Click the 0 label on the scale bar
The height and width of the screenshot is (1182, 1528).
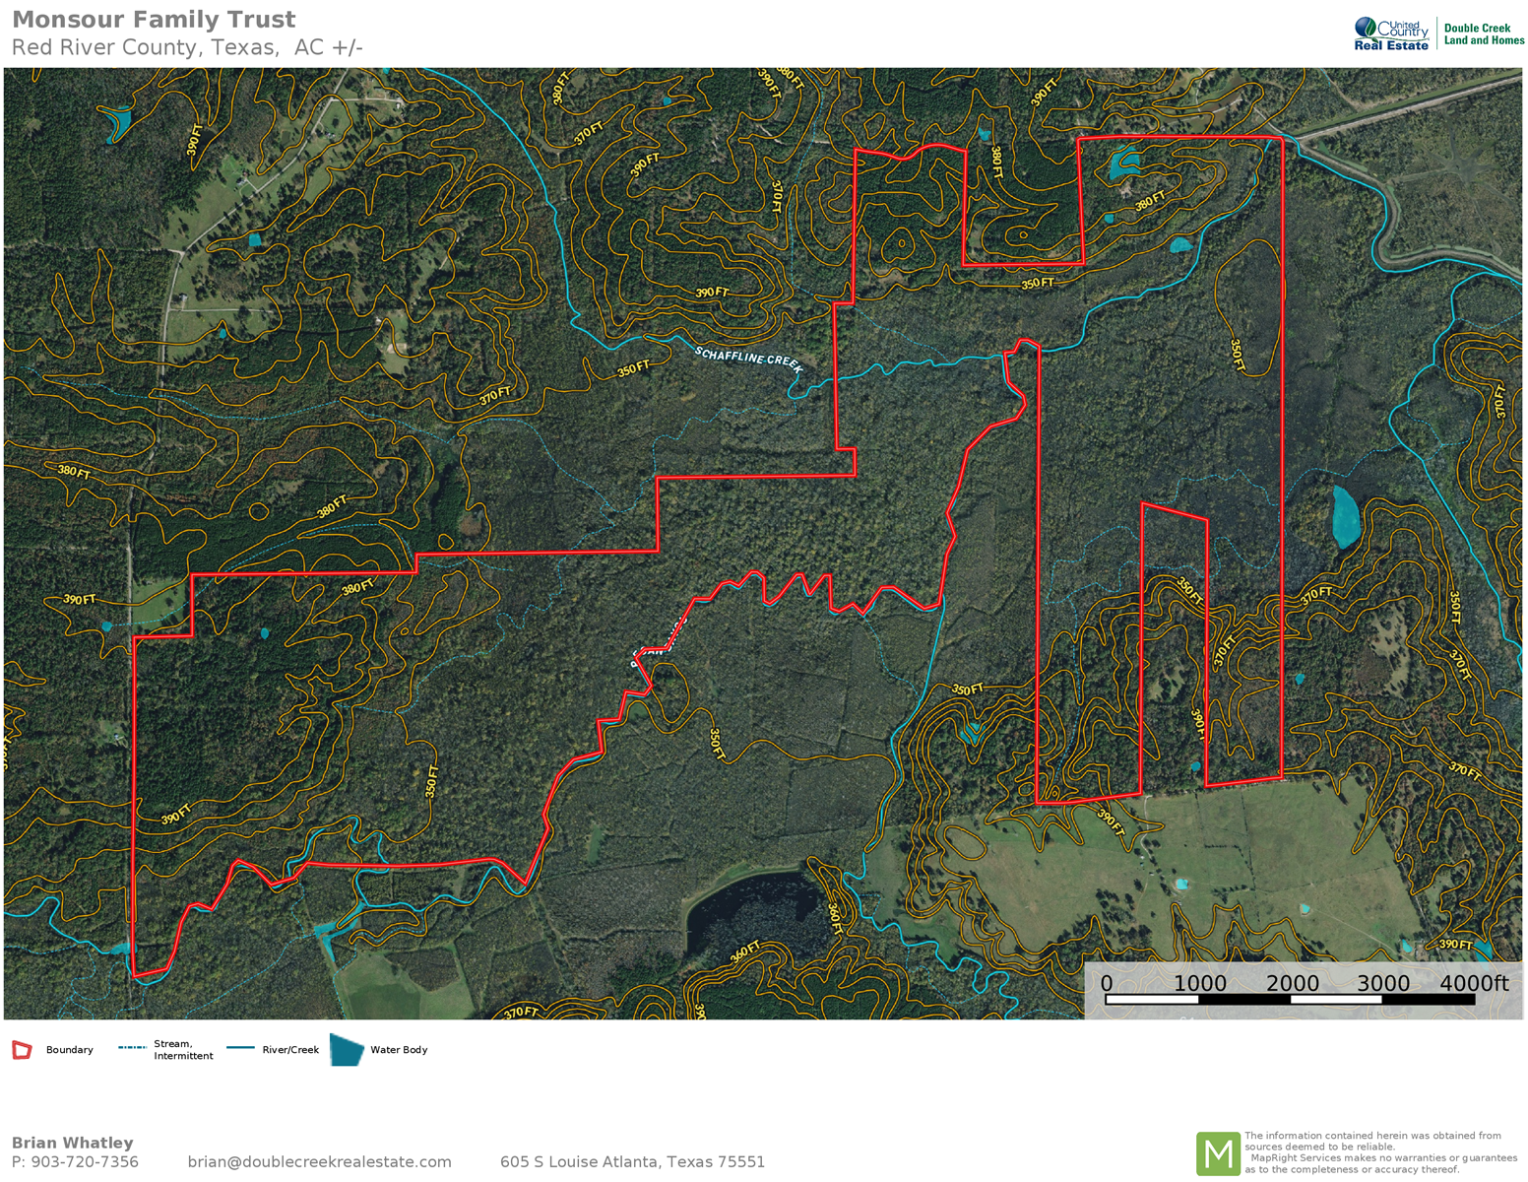click(x=1107, y=983)
